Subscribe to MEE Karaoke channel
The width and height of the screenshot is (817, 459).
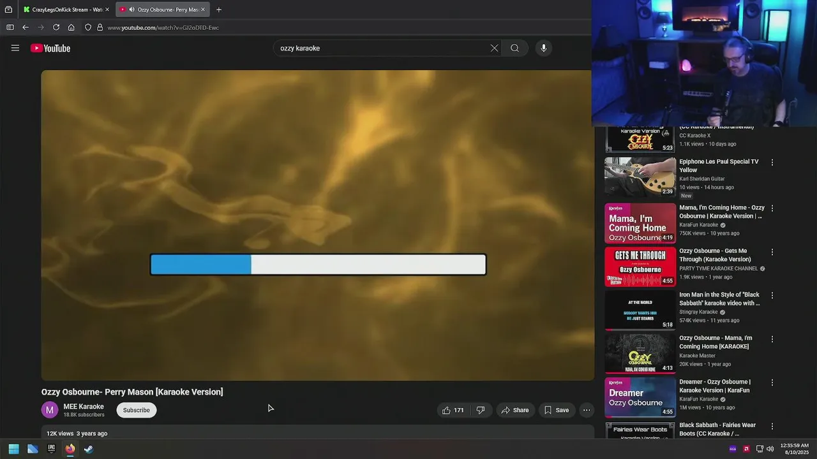click(x=137, y=410)
